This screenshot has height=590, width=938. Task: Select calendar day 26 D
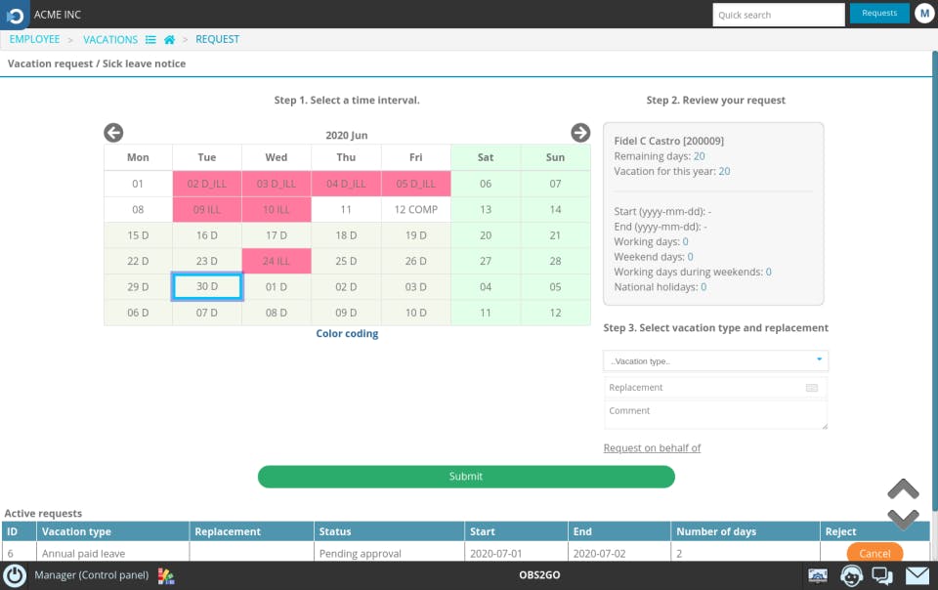click(416, 261)
